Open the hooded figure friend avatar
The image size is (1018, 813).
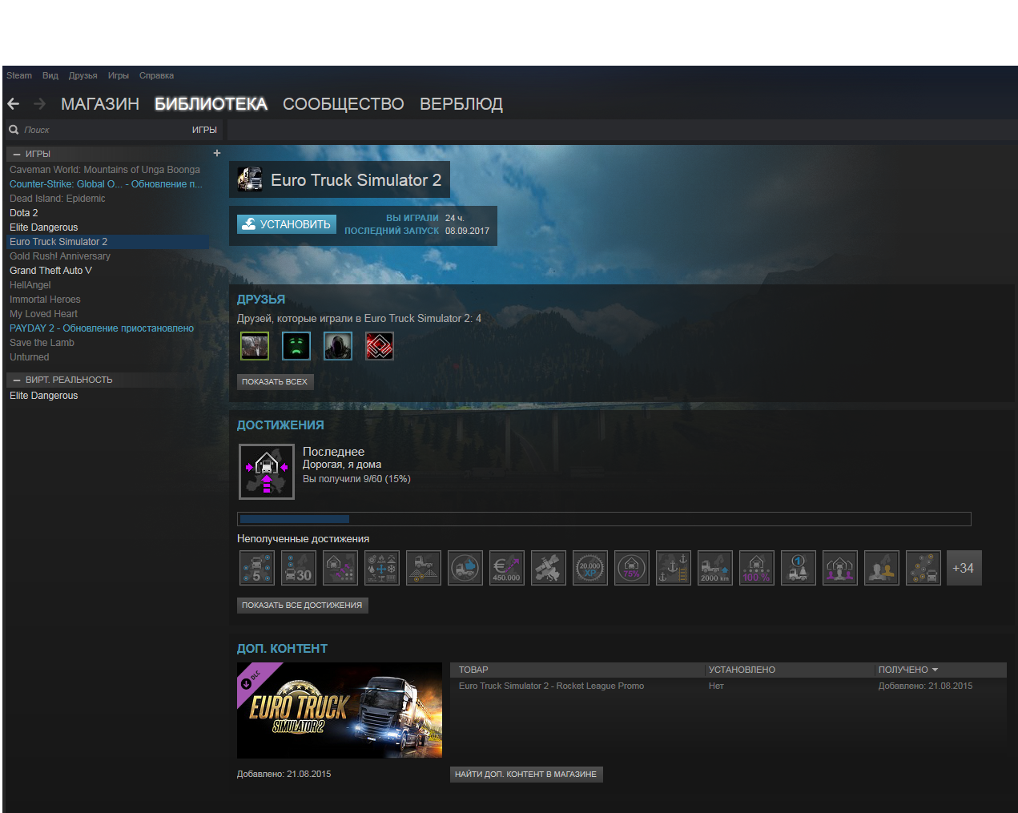click(338, 346)
